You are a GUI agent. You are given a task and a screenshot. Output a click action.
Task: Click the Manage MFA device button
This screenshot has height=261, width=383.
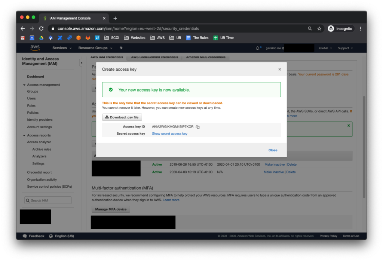click(111, 209)
